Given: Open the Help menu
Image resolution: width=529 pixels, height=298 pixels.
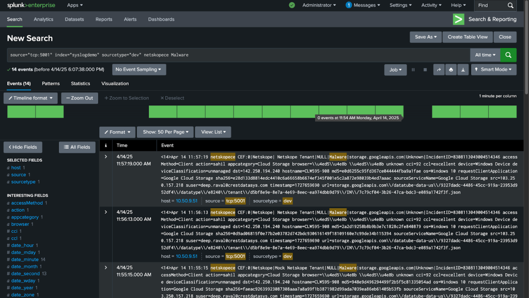Looking at the screenshot, I should (458, 5).
